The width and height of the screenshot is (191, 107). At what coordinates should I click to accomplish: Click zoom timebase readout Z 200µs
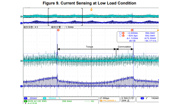coord(105,98)
